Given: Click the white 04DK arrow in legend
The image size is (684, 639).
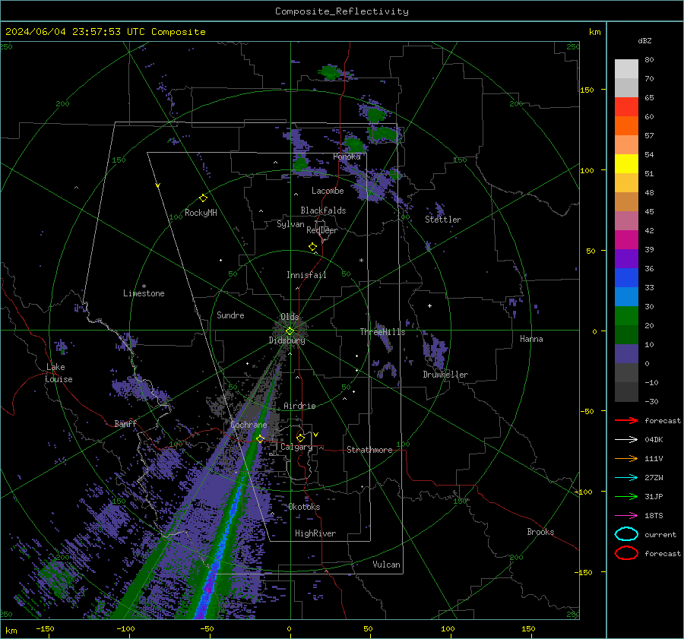Looking at the screenshot, I should point(626,439).
